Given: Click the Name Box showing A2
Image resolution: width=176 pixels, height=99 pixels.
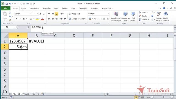Looking at the screenshot, I should [x=7, y=27].
